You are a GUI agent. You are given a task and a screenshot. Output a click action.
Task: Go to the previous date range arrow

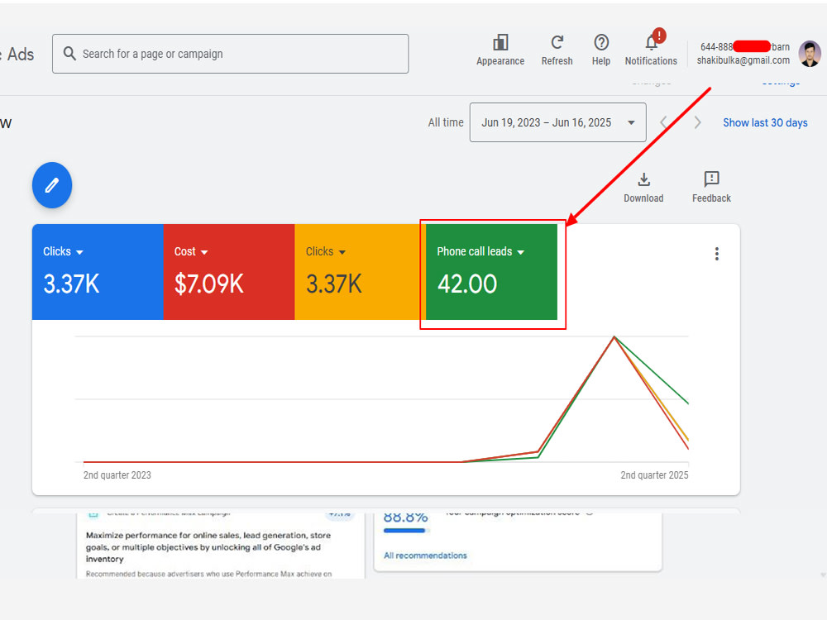[x=664, y=122]
